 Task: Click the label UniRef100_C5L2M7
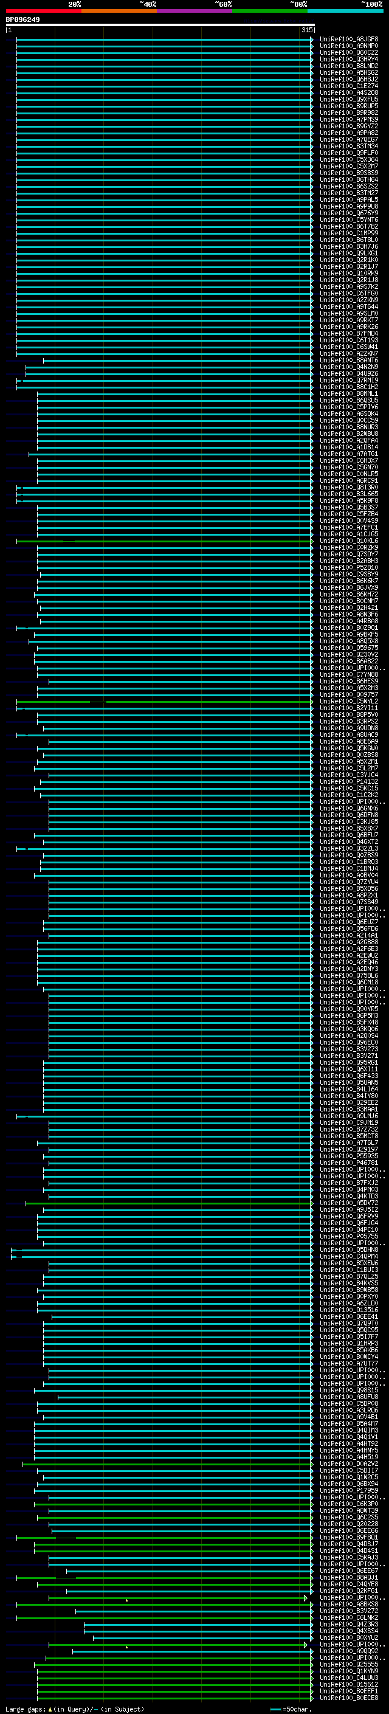(x=348, y=768)
